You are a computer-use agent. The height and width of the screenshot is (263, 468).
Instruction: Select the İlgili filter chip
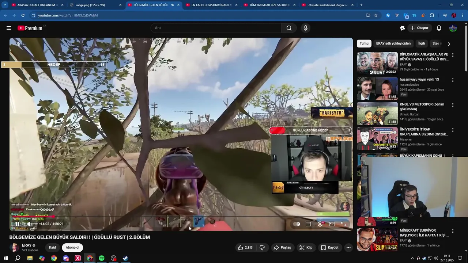(x=422, y=43)
